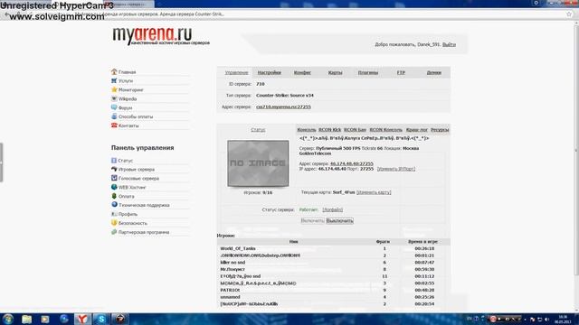579x325 pixels.
Task: Click the 46.174.48.40:27255 address link
Action: 352,163
